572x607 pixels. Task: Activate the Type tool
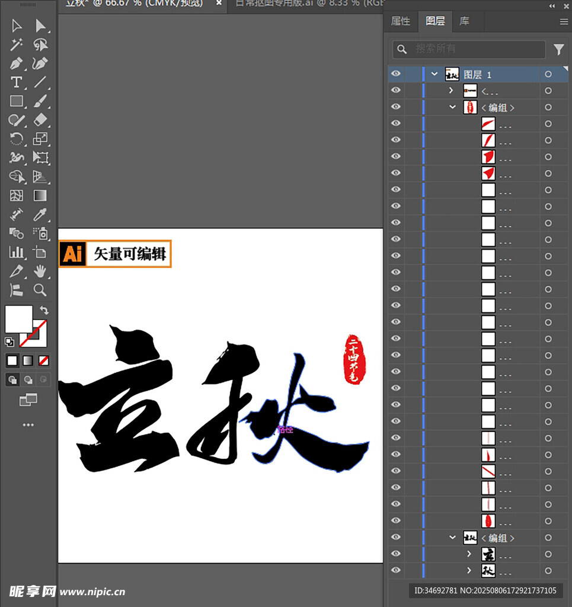click(16, 82)
